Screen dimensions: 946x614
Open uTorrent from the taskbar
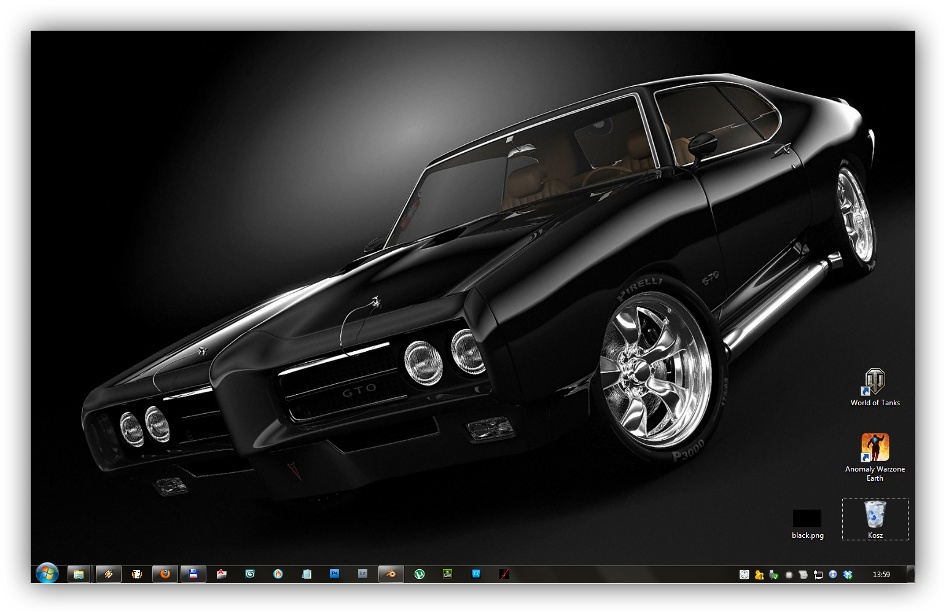point(420,574)
